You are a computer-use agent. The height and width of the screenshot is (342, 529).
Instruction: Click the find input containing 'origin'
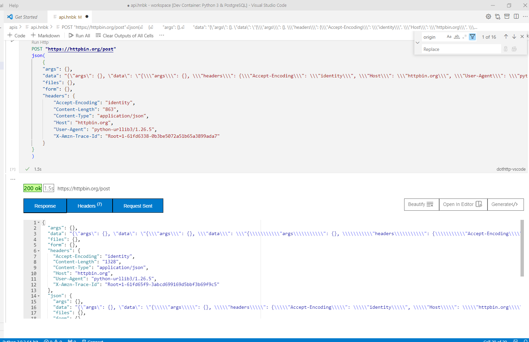coord(434,37)
